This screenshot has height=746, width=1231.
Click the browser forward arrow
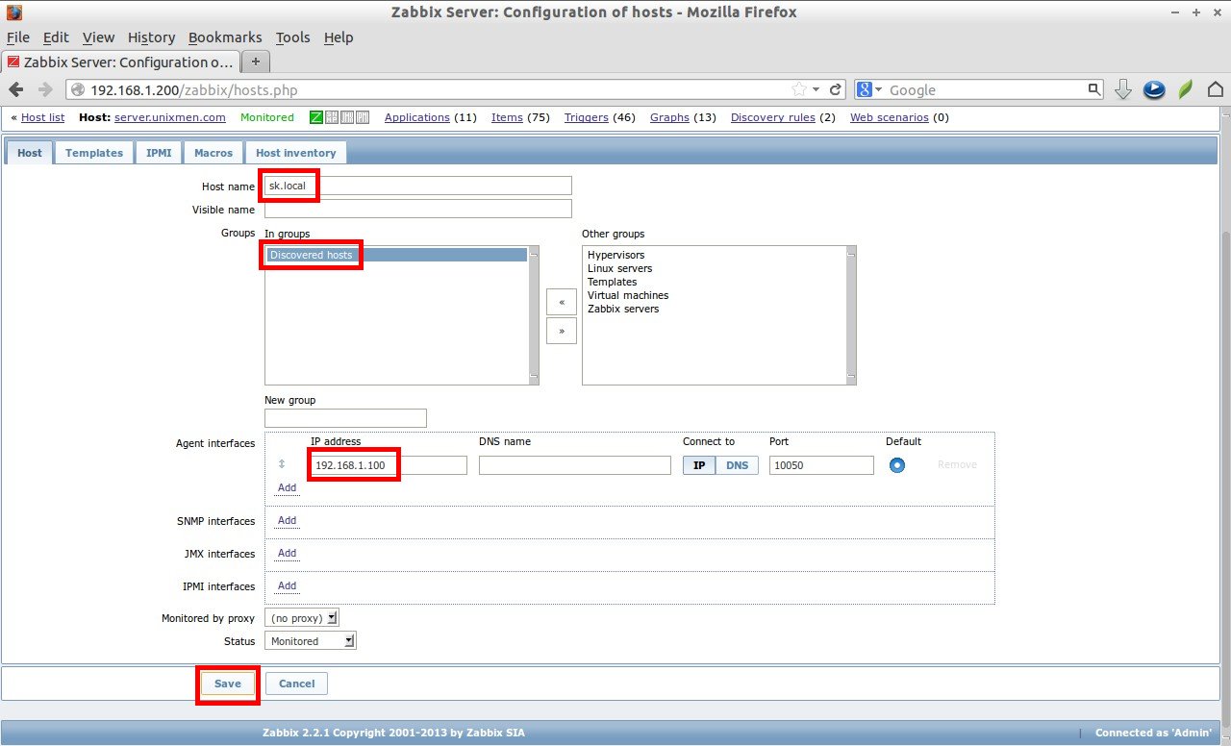[44, 89]
